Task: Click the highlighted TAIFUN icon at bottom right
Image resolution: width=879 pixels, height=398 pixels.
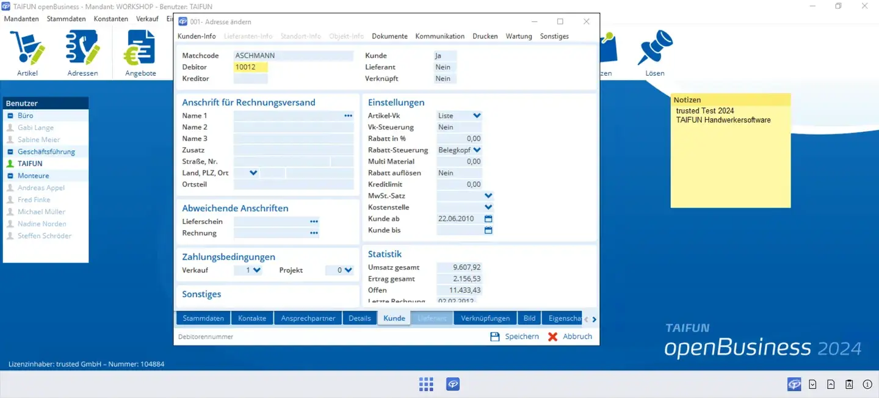Action: tap(794, 384)
